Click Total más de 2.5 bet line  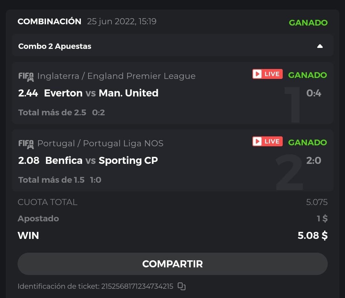(x=52, y=112)
